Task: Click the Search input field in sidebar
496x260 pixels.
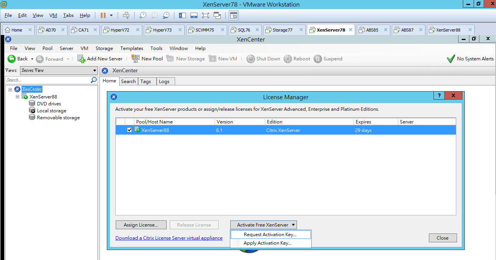Action: click(x=47, y=80)
